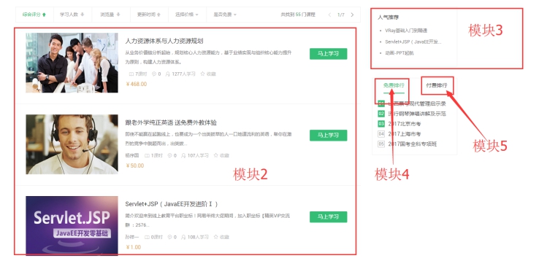Click the headset man thumbnail
Viewport: 539px width, 266px height.
click(72, 144)
